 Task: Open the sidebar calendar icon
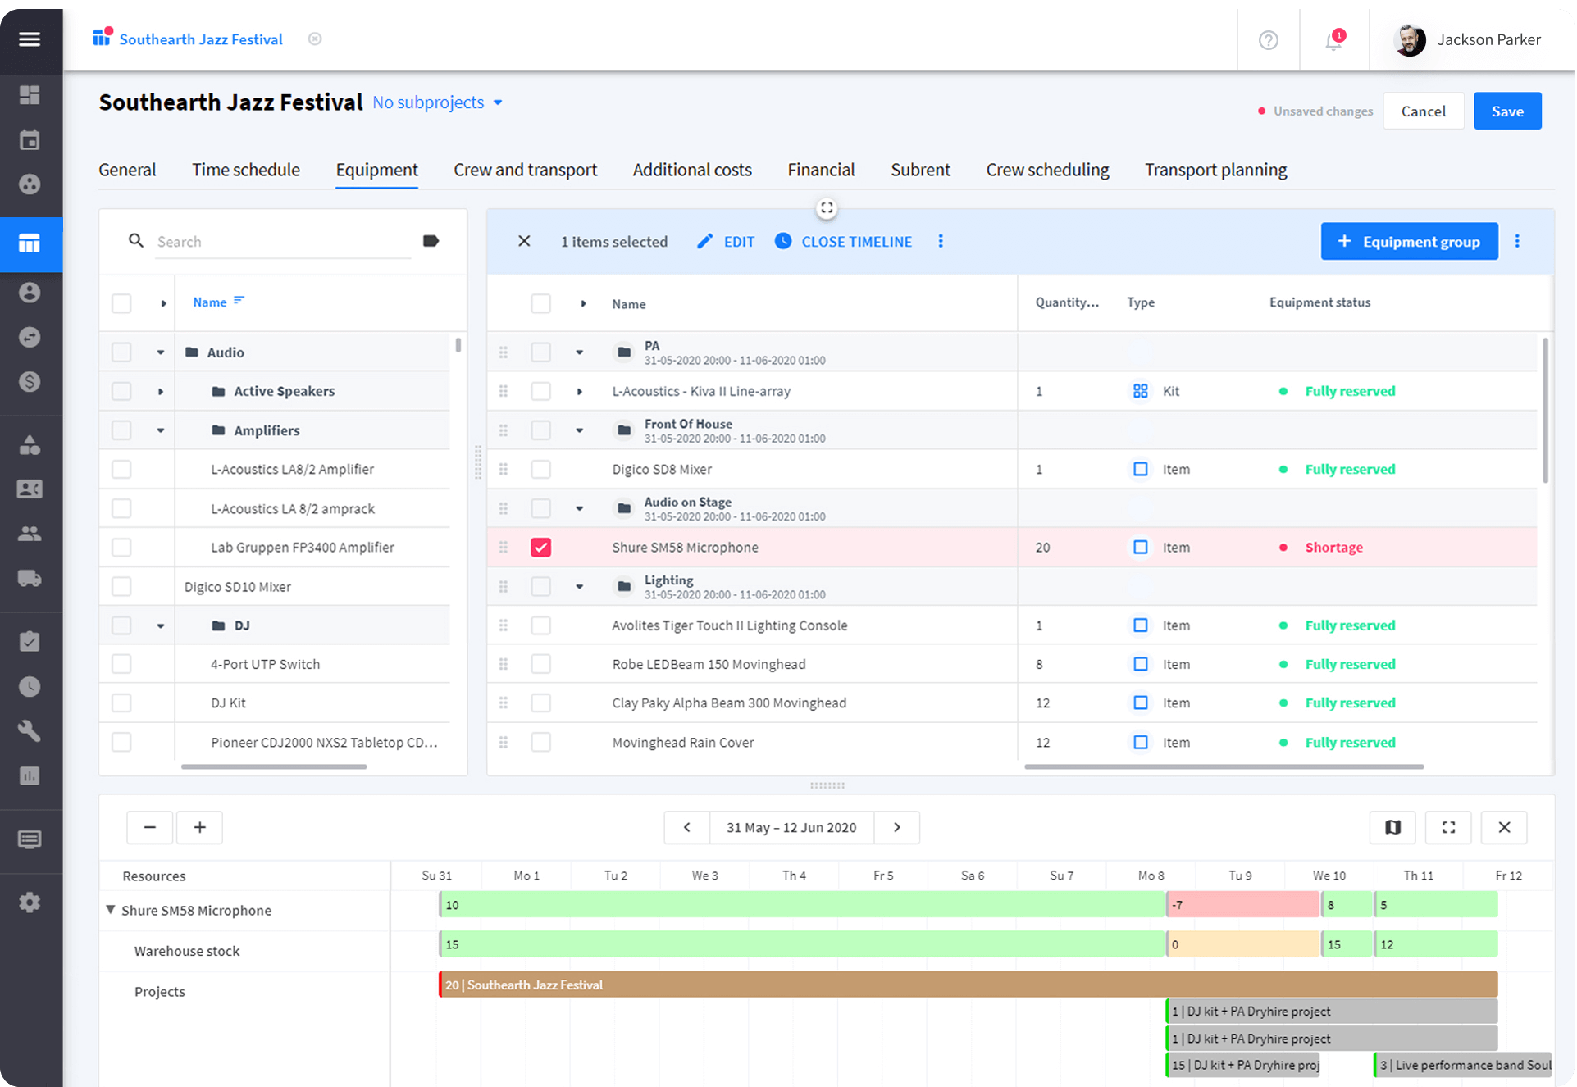coord(30,139)
